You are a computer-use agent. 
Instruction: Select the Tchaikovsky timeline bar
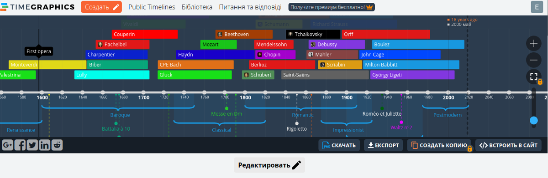click(313, 34)
